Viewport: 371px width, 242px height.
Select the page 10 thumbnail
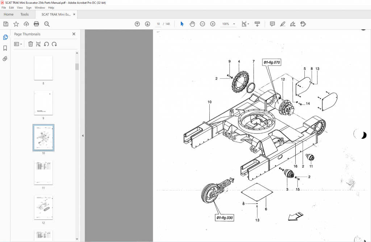(x=43, y=138)
